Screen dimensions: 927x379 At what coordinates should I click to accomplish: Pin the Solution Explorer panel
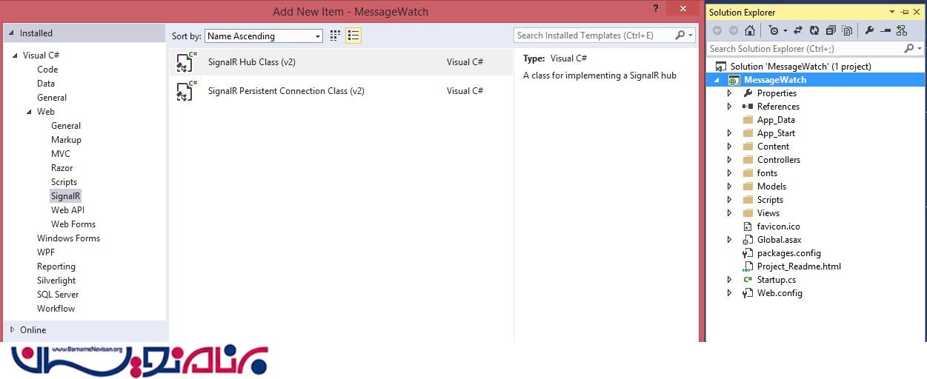coord(904,12)
